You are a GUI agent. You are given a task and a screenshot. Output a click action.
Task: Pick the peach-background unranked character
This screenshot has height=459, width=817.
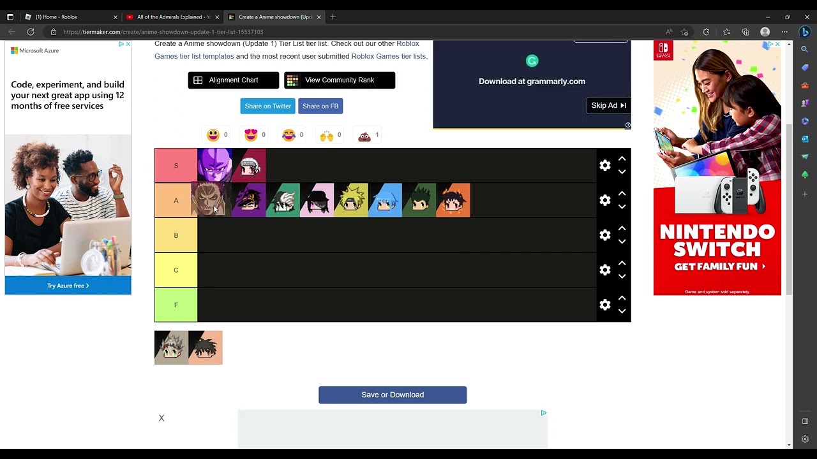point(206,347)
